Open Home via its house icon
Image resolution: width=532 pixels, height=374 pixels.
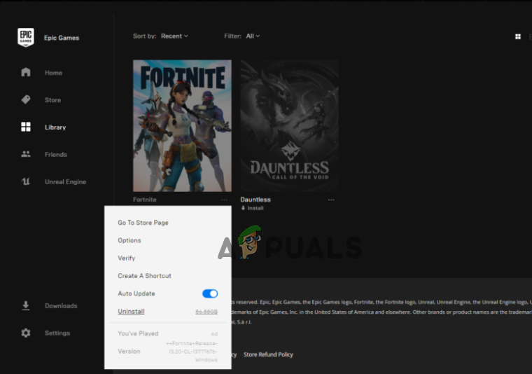pyautogui.click(x=26, y=72)
